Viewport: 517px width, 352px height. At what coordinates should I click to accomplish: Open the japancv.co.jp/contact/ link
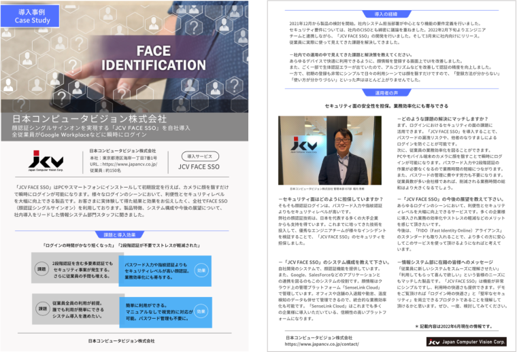(322, 344)
